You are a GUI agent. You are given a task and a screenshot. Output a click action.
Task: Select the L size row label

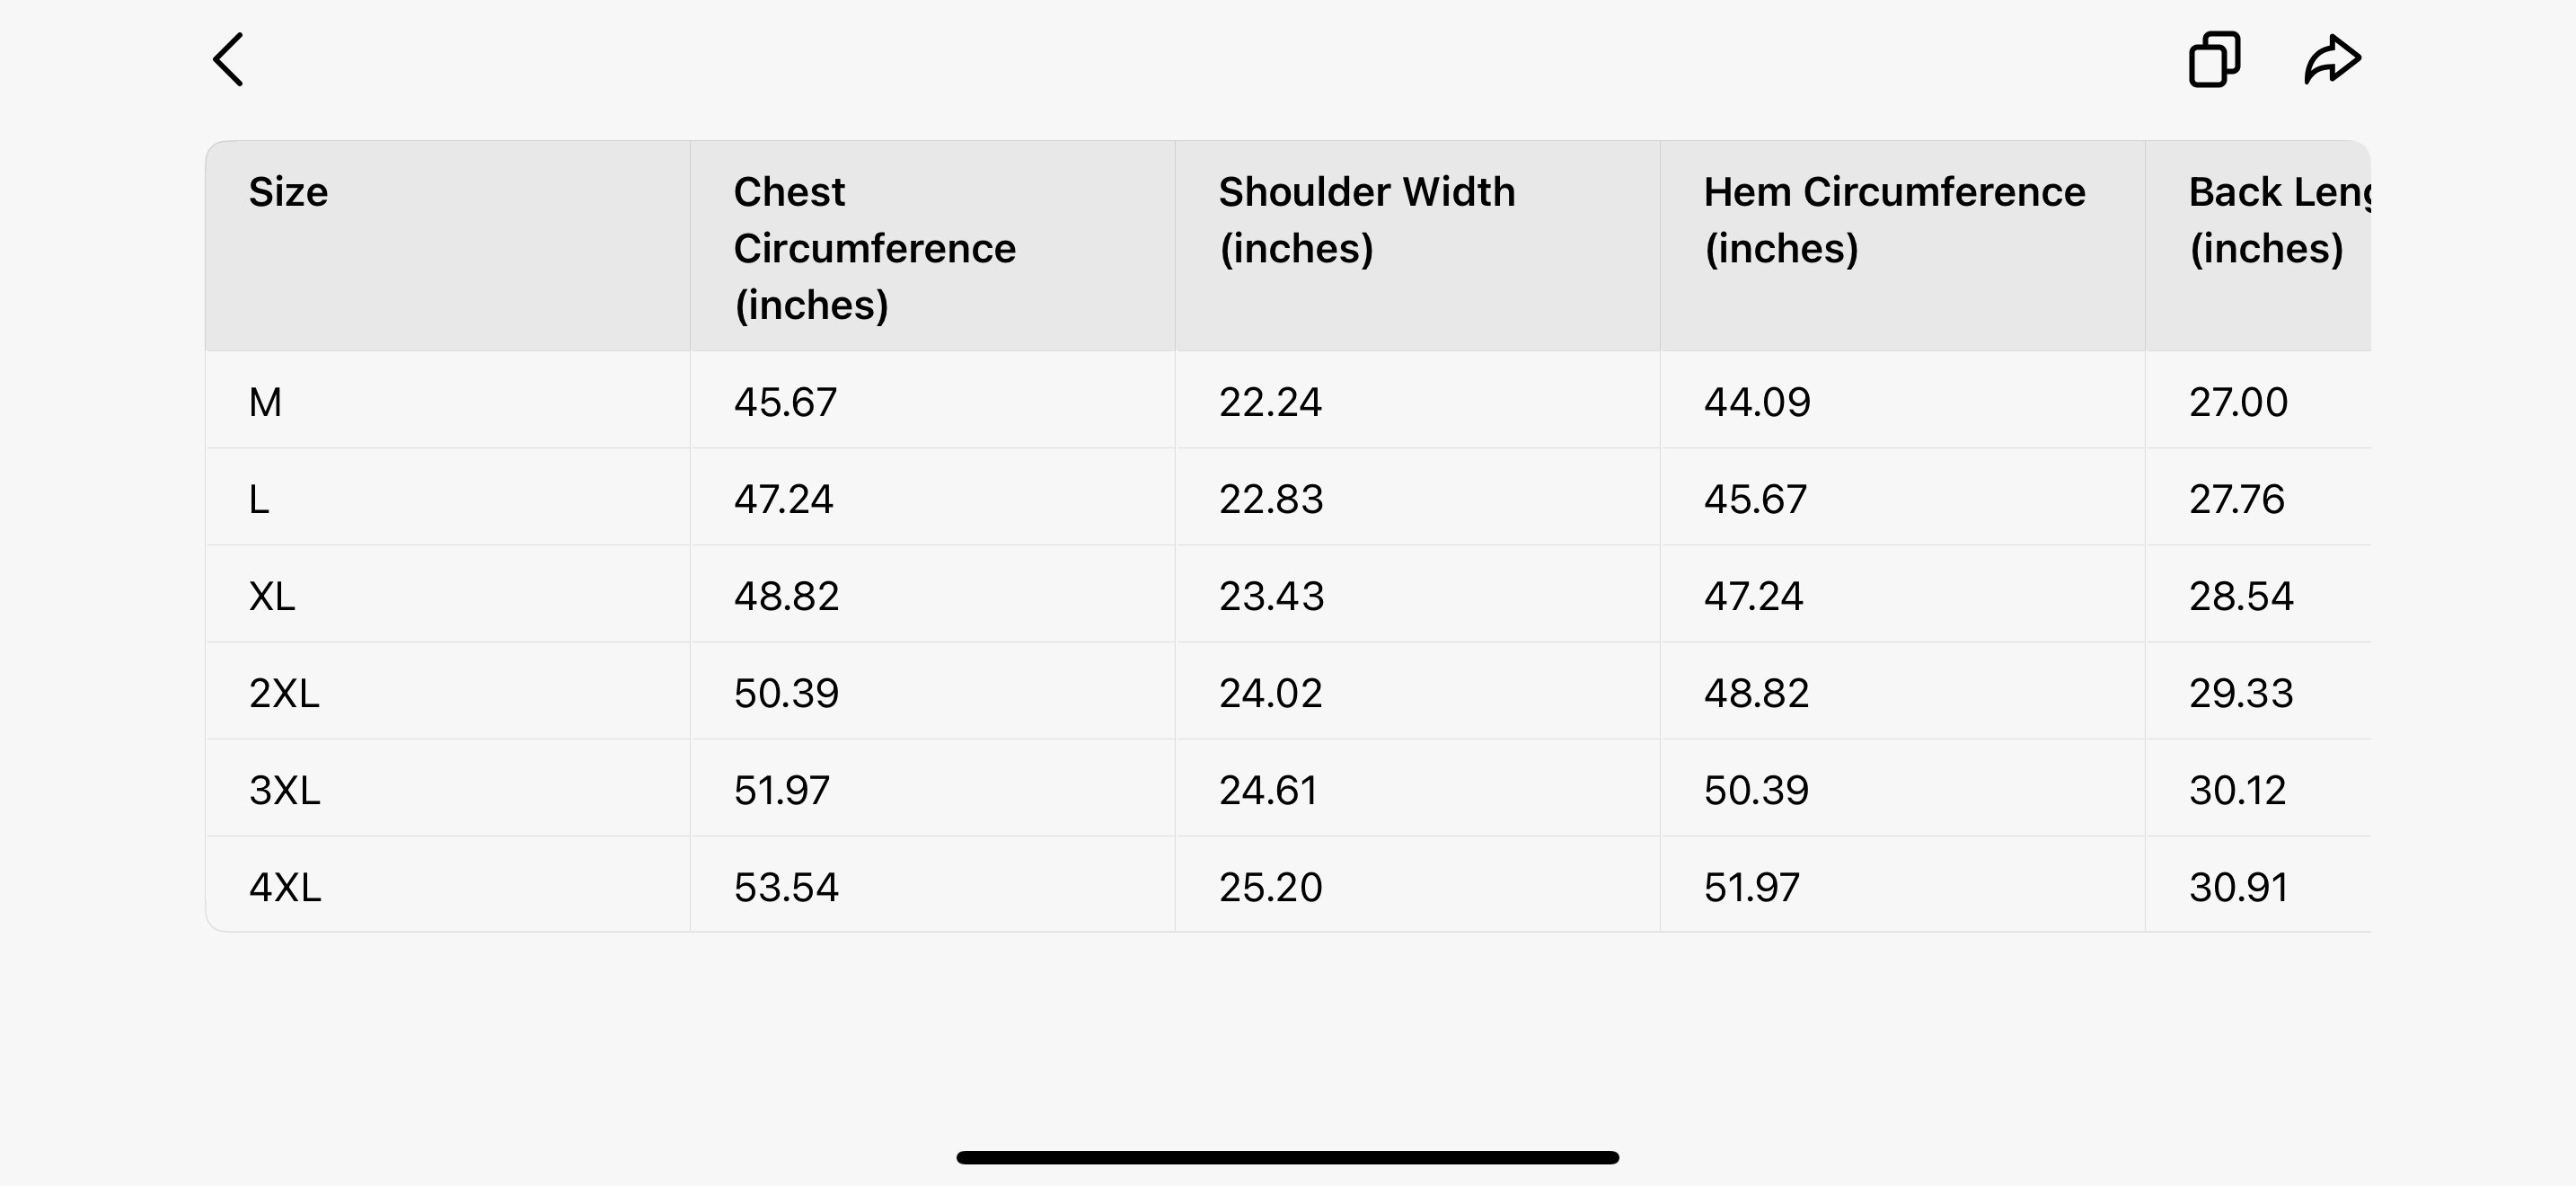(259, 499)
